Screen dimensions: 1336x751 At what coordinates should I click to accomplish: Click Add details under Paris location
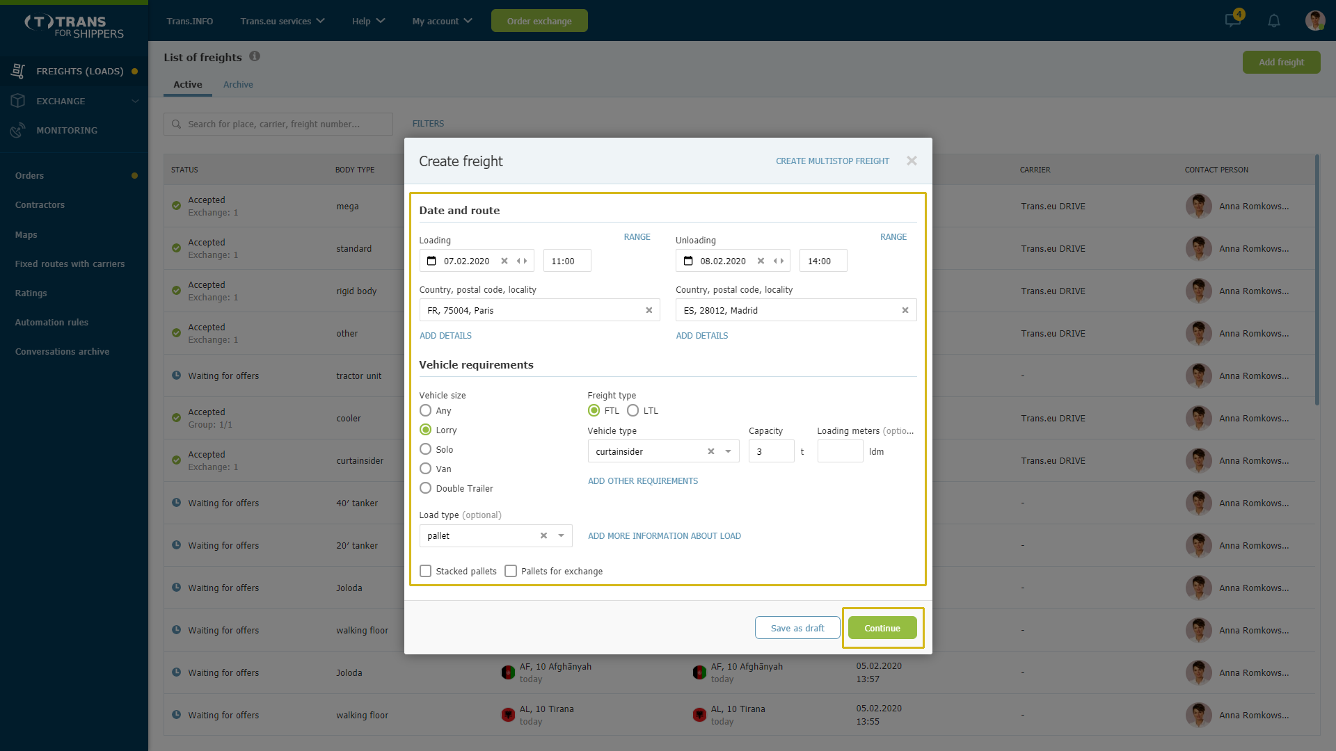point(445,335)
